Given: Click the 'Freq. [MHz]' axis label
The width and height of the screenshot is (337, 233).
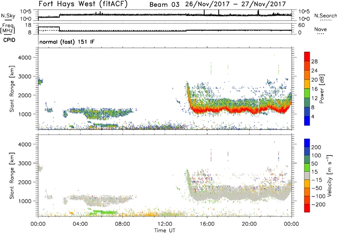Looking at the screenshot, I should click(8, 28).
